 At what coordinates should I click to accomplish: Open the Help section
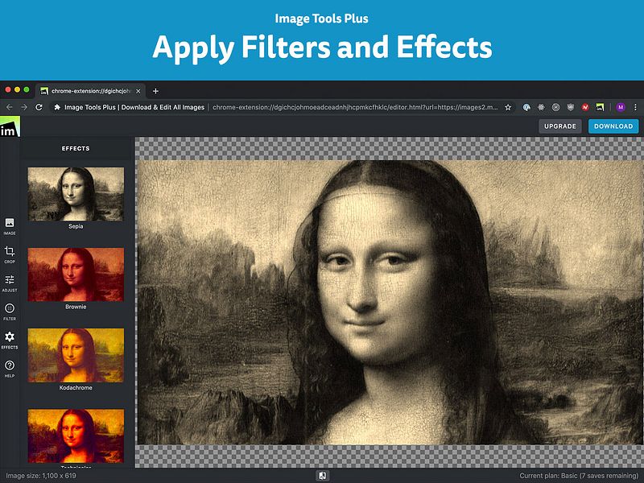click(x=10, y=369)
